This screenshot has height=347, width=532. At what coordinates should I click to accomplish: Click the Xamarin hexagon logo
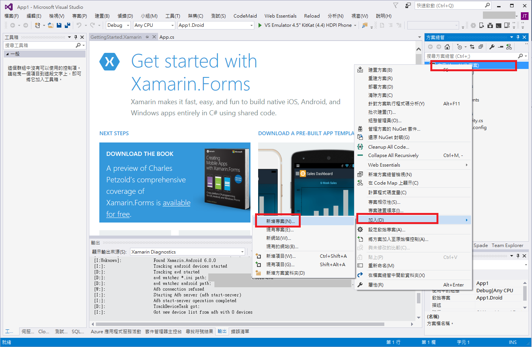(x=110, y=61)
